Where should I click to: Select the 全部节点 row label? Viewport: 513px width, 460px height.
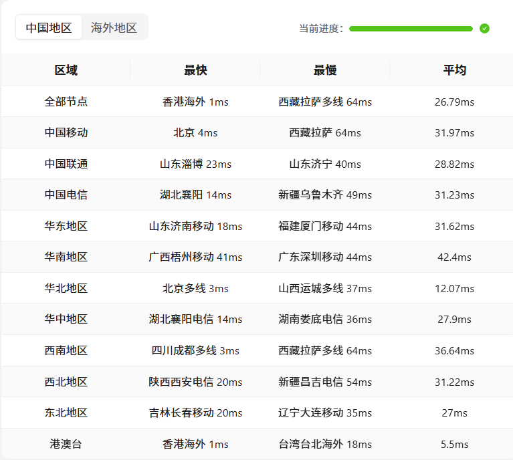(x=66, y=102)
